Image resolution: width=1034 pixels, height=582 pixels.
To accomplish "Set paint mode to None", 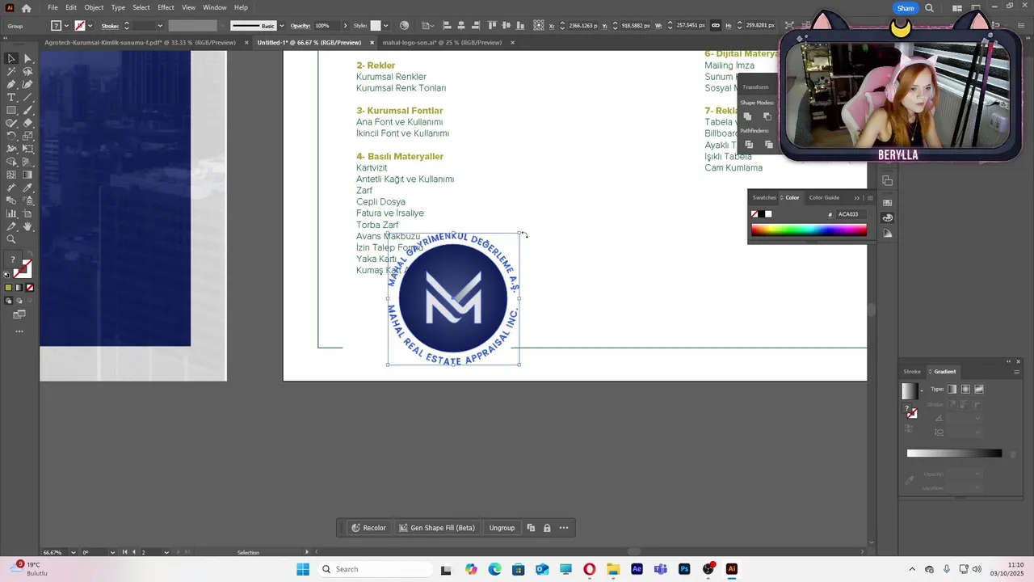I will click(x=30, y=287).
